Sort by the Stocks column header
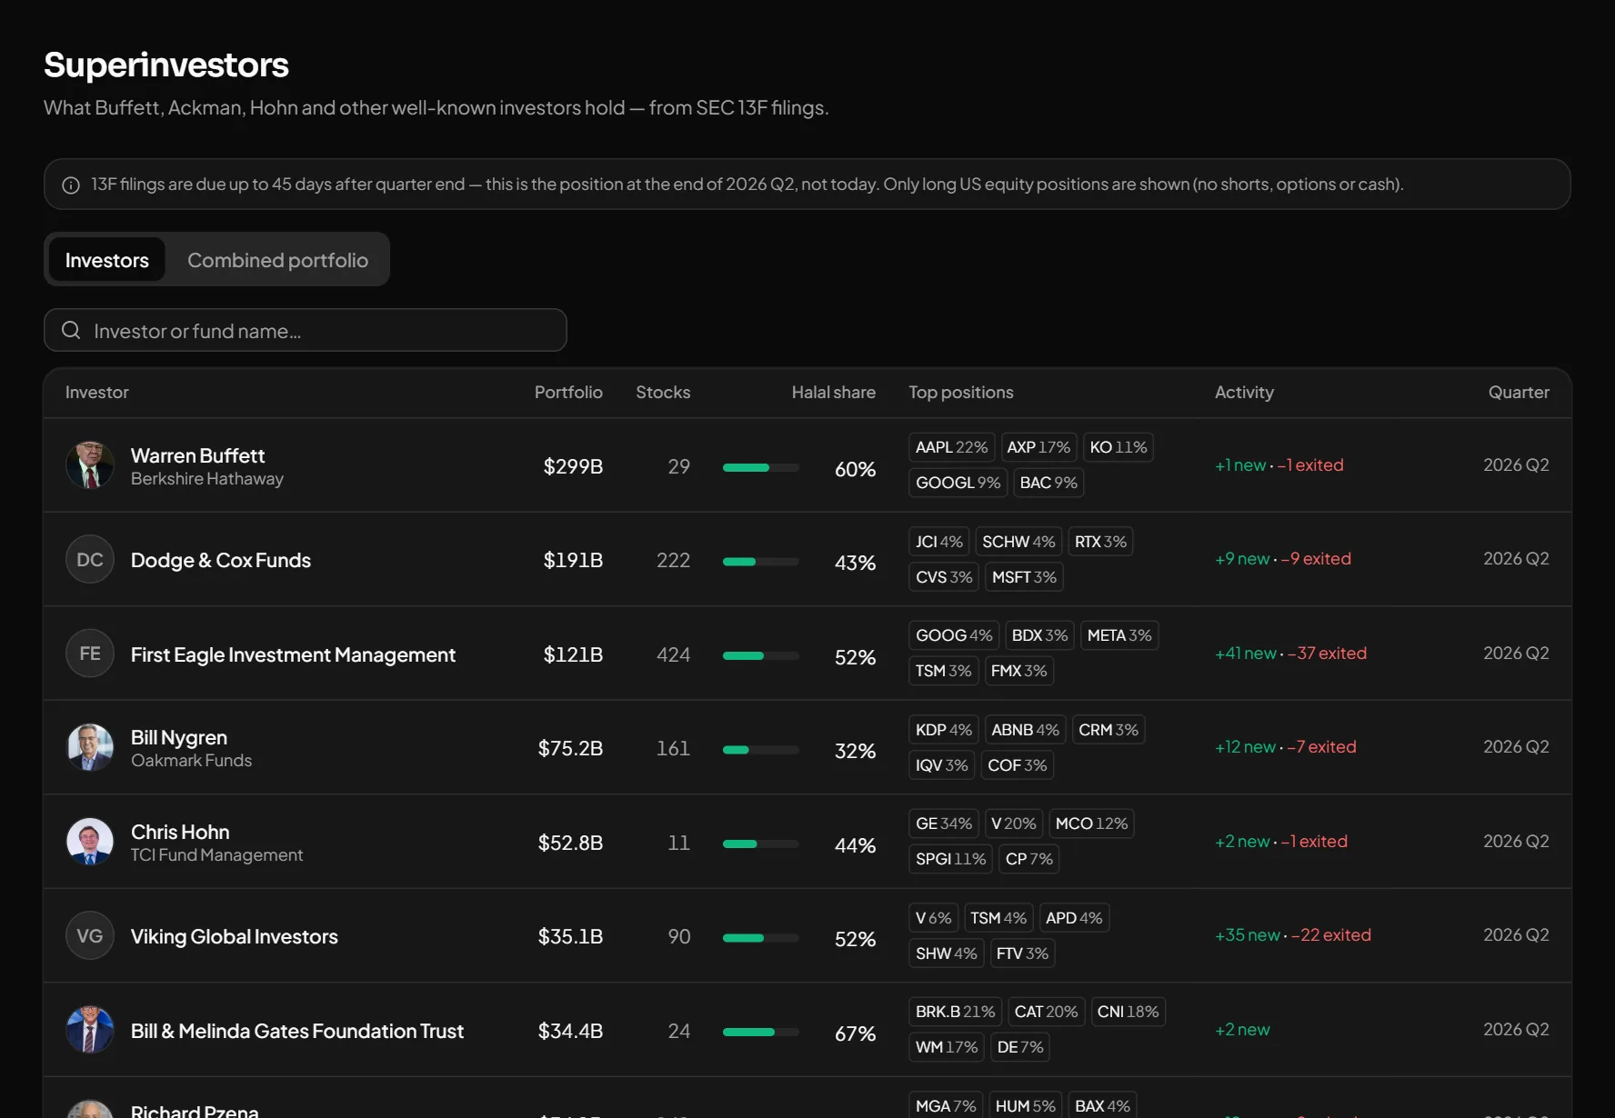The image size is (1615, 1118). tap(663, 393)
